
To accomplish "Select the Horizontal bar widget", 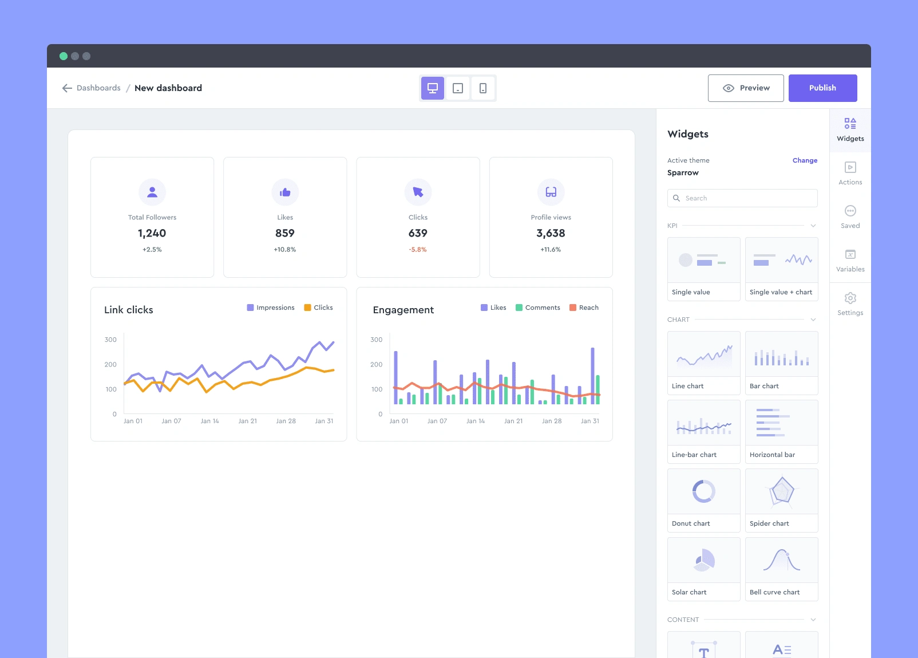I will pyautogui.click(x=782, y=432).
